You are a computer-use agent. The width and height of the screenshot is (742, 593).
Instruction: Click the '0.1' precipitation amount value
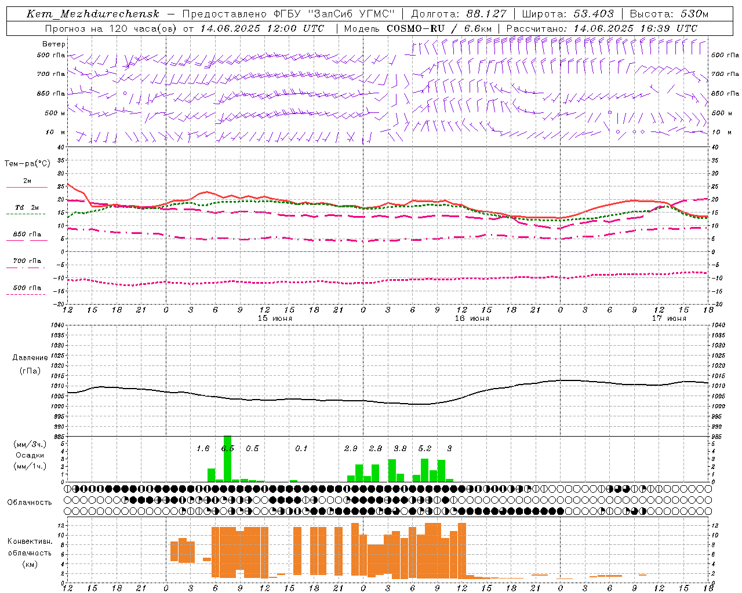pyautogui.click(x=301, y=449)
